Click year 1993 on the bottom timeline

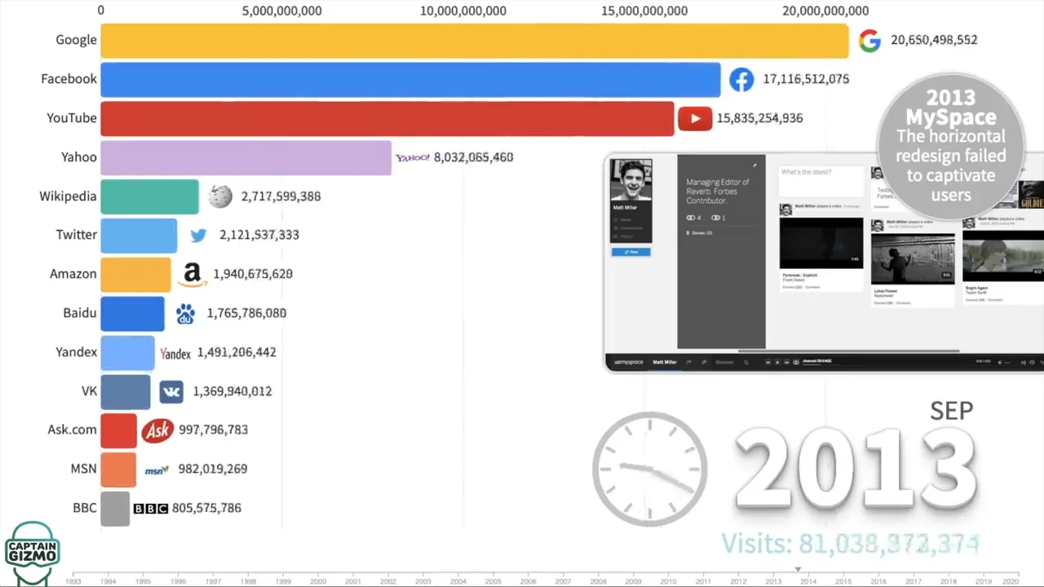coord(73,581)
